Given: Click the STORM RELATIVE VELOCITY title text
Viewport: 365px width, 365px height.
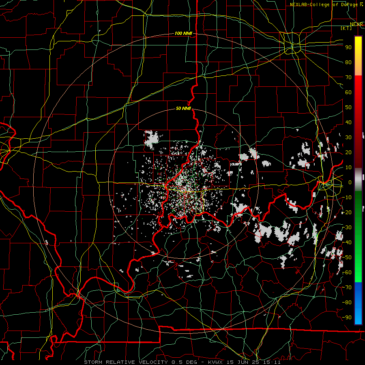Looking at the screenshot, I should [x=126, y=362].
